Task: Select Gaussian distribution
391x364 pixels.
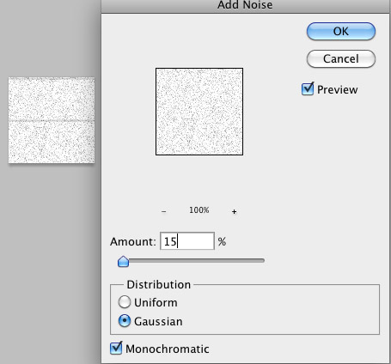Action: (125, 321)
